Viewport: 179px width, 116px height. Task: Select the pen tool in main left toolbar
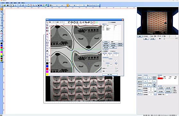click(2, 36)
